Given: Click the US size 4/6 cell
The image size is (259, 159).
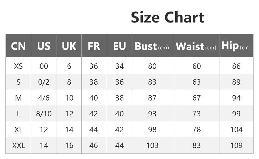Looking at the screenshot, I should [44, 98].
